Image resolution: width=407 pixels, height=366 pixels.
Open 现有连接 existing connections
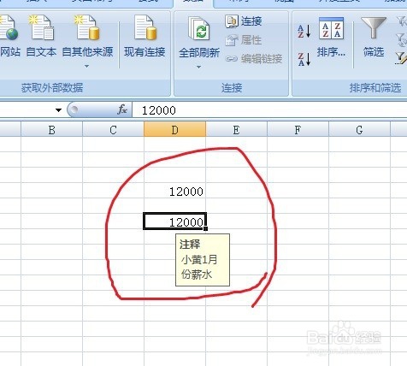point(145,36)
